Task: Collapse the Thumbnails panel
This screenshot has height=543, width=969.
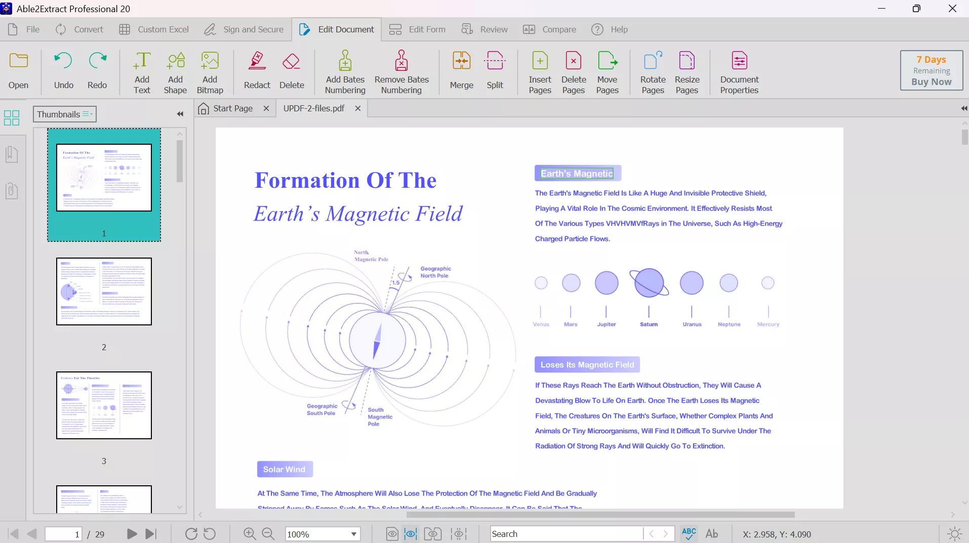Action: [x=180, y=114]
